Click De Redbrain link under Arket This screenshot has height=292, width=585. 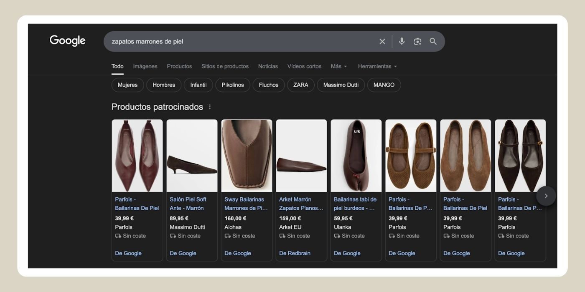pos(295,253)
